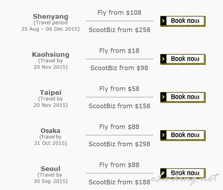Select the Kaohsiung destination heading

(50, 55)
